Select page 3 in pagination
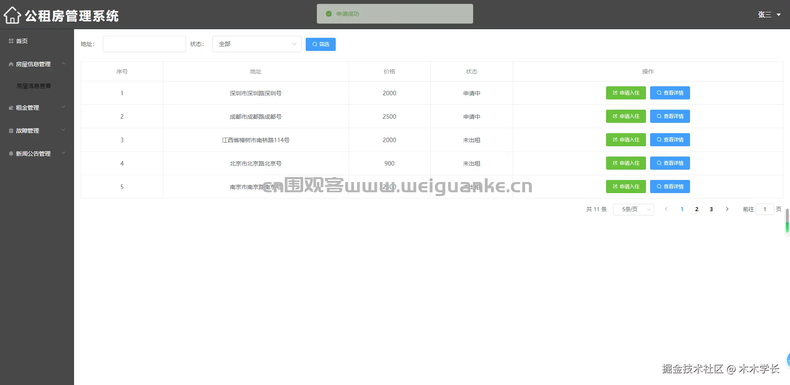 click(711, 209)
